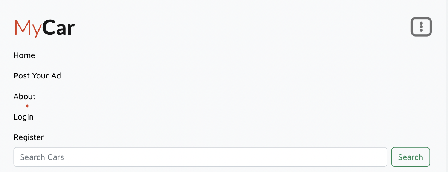Submit the car search with Search
Screen dimensions: 448x172
(x=411, y=157)
